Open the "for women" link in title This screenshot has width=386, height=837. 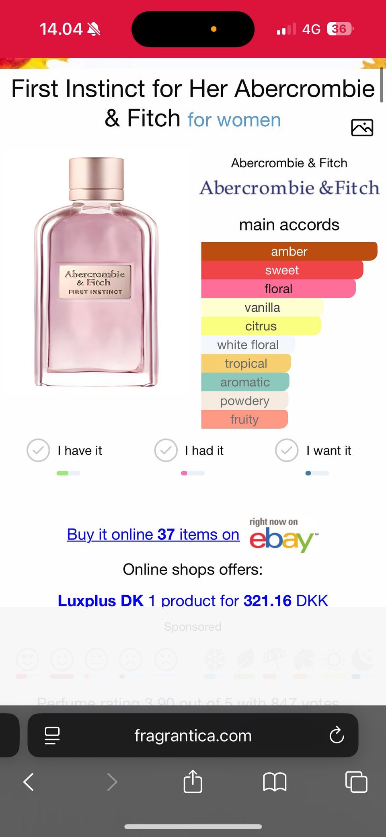pyautogui.click(x=234, y=120)
